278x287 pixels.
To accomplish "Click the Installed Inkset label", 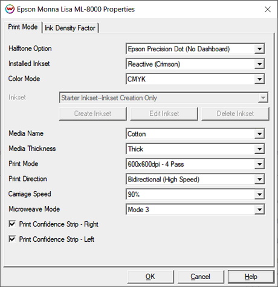I will point(29,63).
